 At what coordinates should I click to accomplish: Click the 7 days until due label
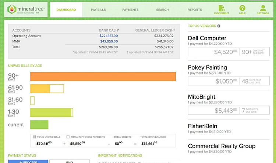[250, 110]
